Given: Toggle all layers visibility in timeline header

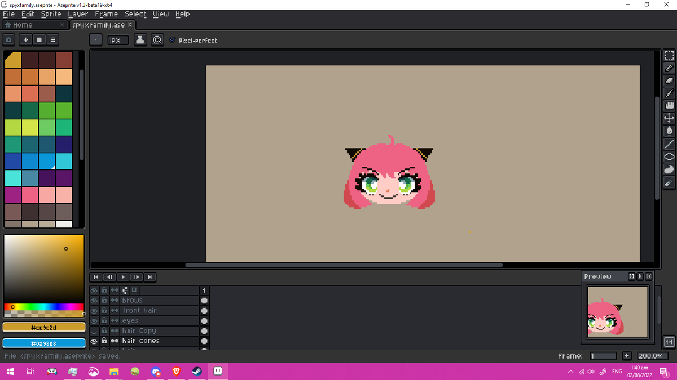Looking at the screenshot, I should [94, 290].
